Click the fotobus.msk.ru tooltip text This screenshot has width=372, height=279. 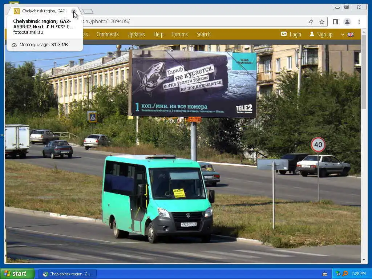coord(28,32)
